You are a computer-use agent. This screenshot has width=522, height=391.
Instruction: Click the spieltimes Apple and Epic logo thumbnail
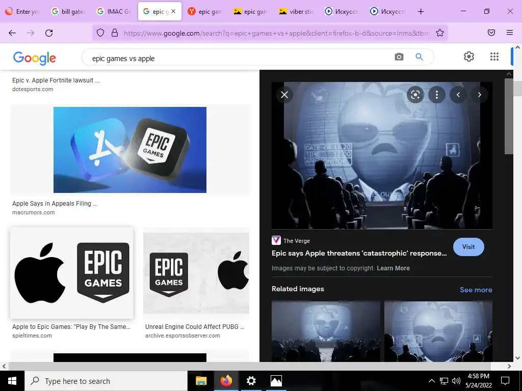71,273
